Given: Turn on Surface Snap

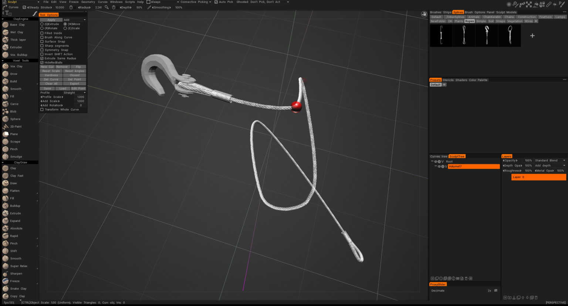Looking at the screenshot, I should click(42, 41).
